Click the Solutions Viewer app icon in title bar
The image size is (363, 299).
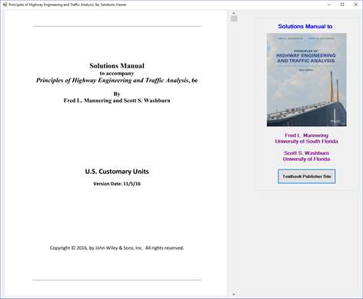point(5,5)
